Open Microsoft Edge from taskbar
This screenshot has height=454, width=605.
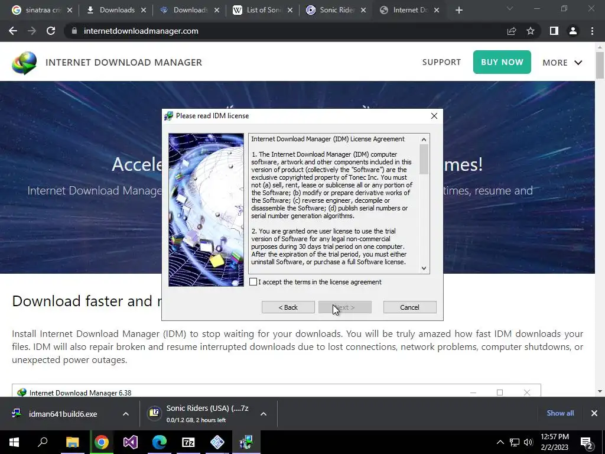tap(160, 442)
